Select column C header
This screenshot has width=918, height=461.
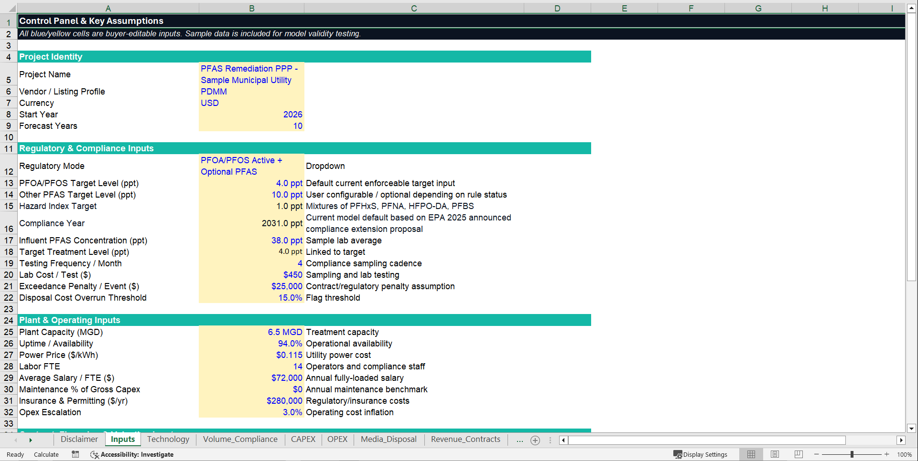pyautogui.click(x=414, y=8)
